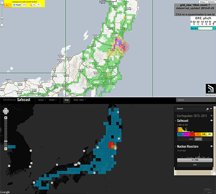The width and height of the screenshot is (216, 194).
Task: Click the blue 0.03 legend swatch
Action: point(180,134)
